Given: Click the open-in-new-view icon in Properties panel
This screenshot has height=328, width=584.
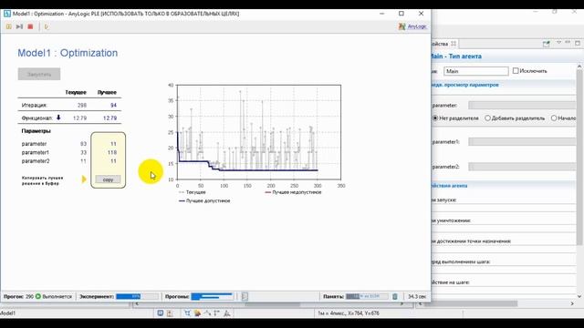Looking at the screenshot, I should tap(546, 44).
